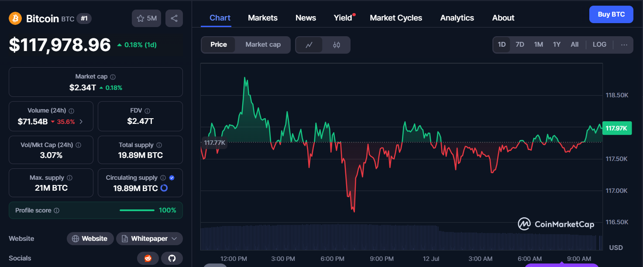This screenshot has height=267, width=643.
Task: Select the Market cap chart toggle
Action: [x=263, y=44]
